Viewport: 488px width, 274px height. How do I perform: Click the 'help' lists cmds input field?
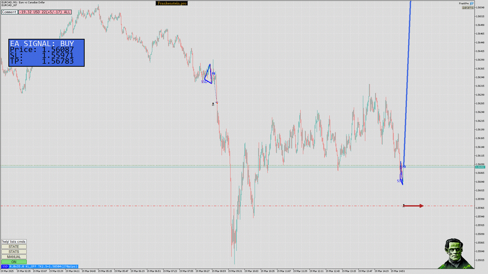pyautogui.click(x=14, y=242)
